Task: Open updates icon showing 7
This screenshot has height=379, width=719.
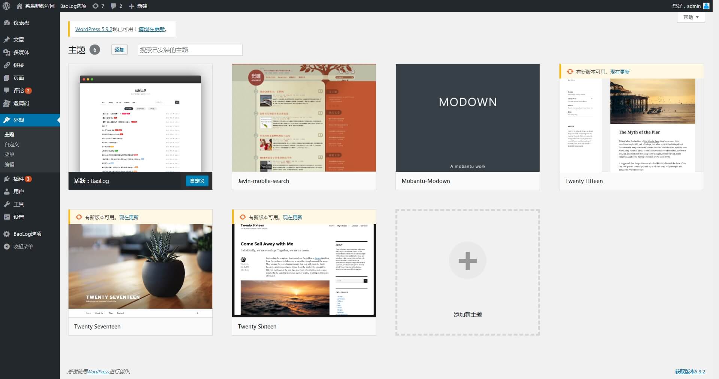Action: pyautogui.click(x=95, y=6)
